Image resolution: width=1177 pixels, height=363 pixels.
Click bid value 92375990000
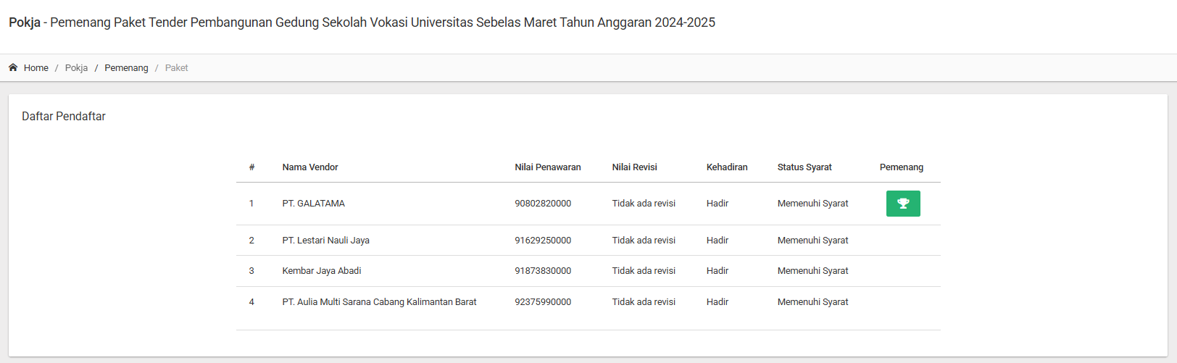pyautogui.click(x=543, y=302)
